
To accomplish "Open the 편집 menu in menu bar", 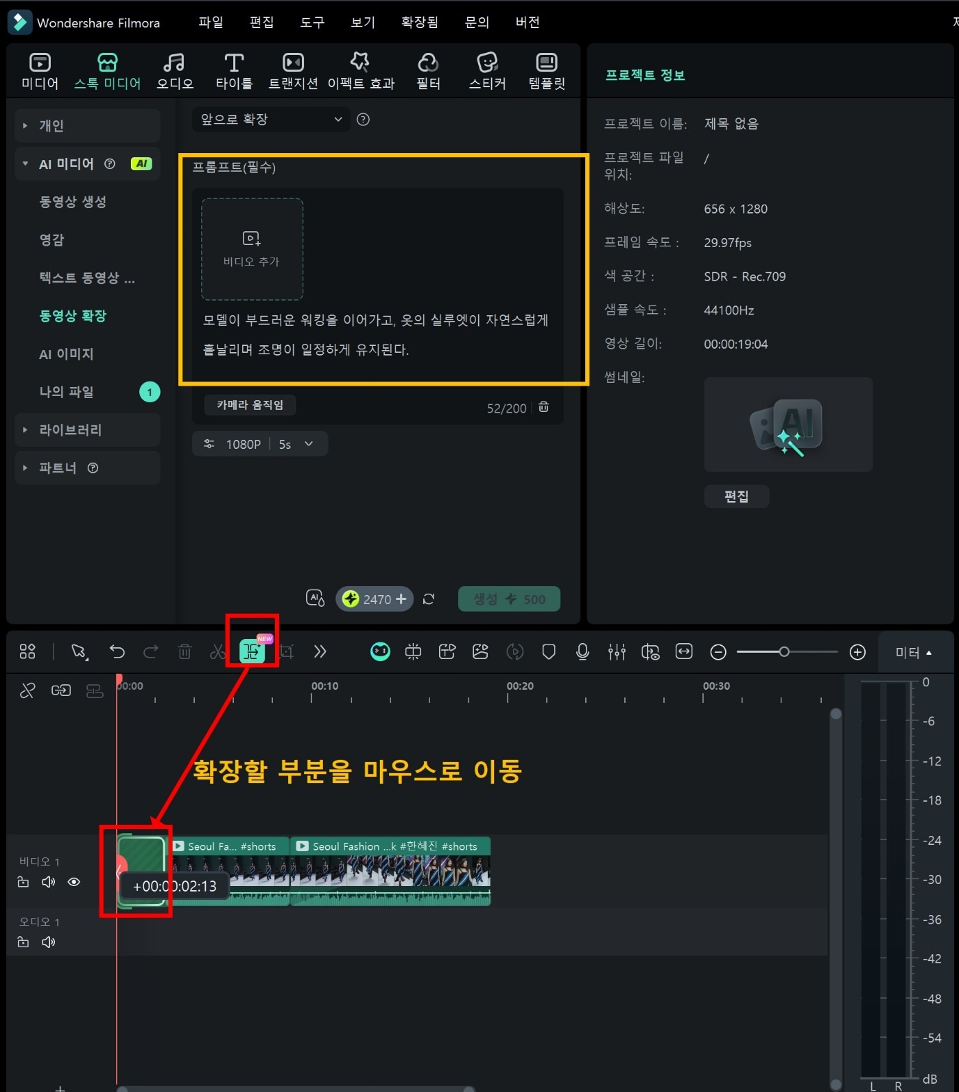I will 262,22.
